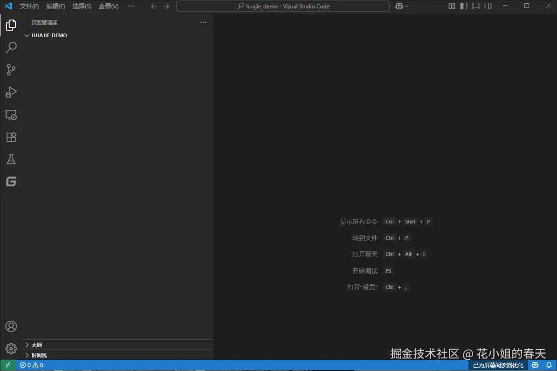The width and height of the screenshot is (557, 371).
Task: Click the huajie_demo command center search box
Action: coord(282,6)
